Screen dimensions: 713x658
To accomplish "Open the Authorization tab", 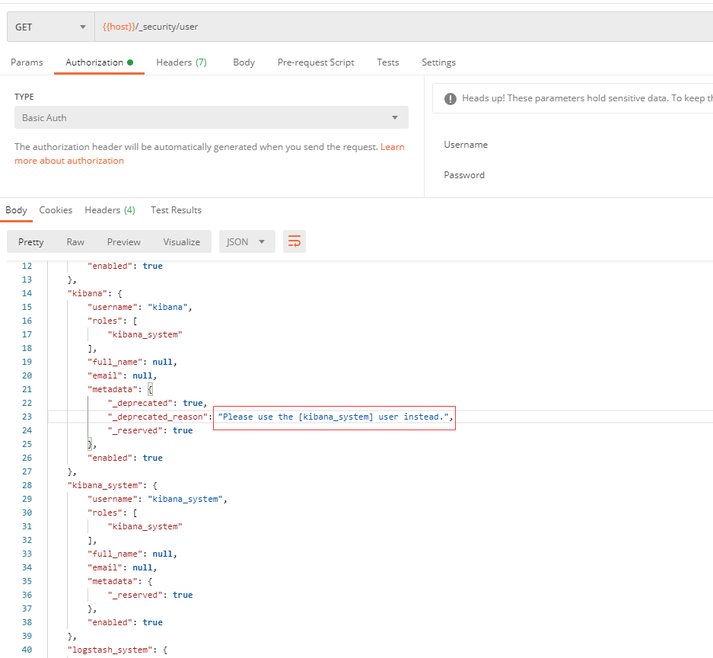I will 99,62.
